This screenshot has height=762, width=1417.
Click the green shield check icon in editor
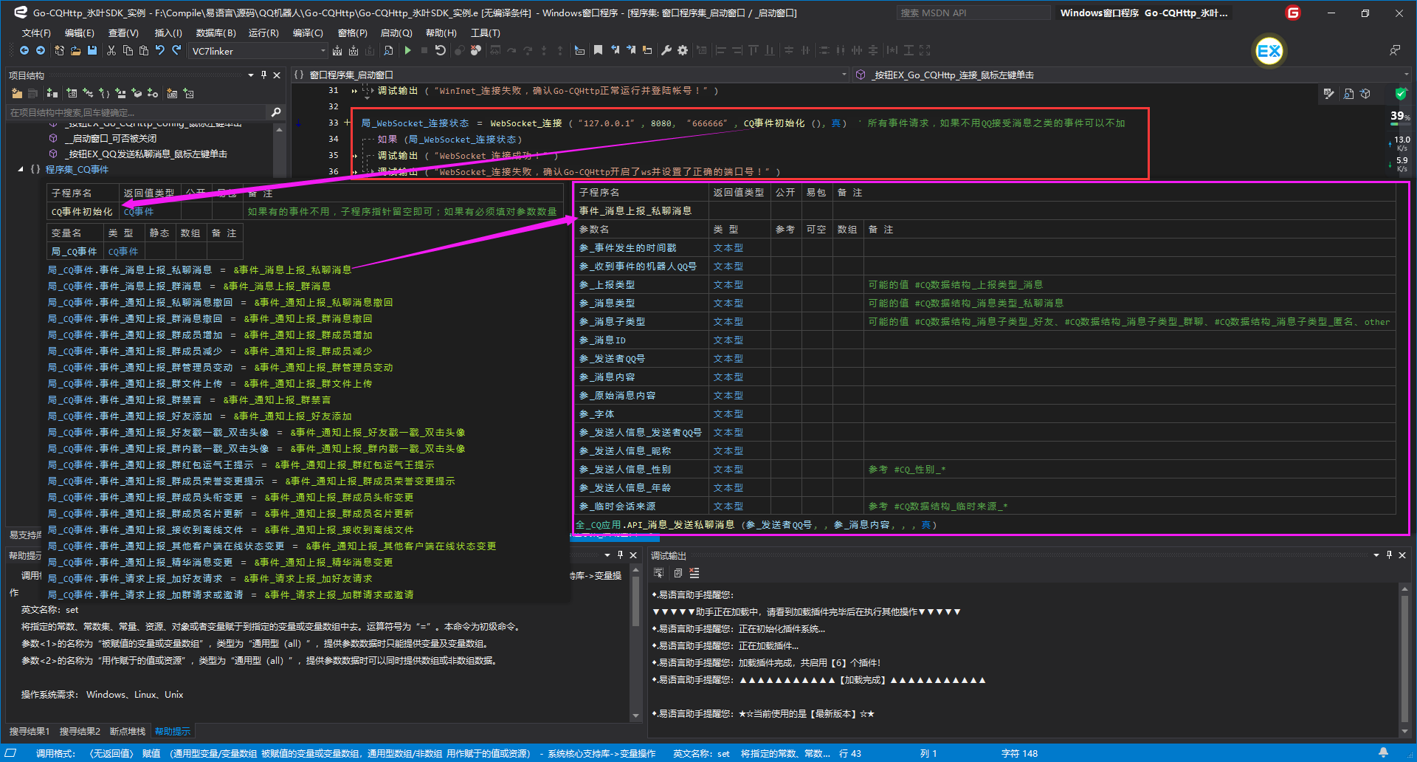[1401, 94]
